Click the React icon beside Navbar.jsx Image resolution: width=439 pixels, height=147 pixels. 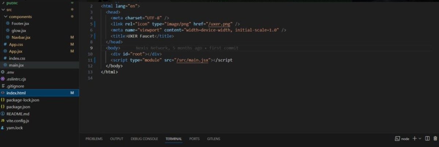tap(8, 37)
